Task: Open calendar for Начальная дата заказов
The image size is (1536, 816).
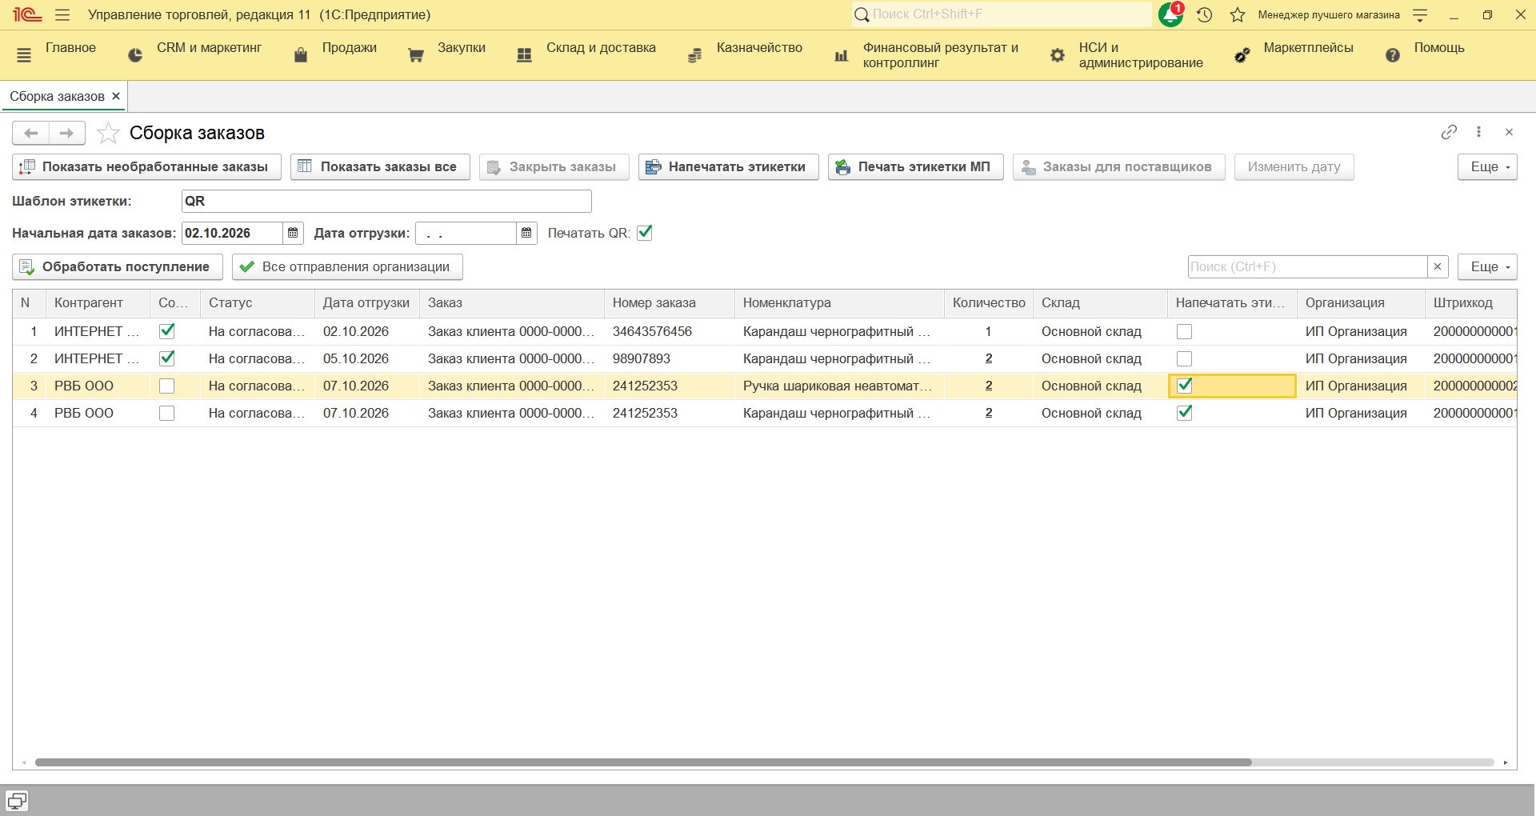Action: (293, 233)
